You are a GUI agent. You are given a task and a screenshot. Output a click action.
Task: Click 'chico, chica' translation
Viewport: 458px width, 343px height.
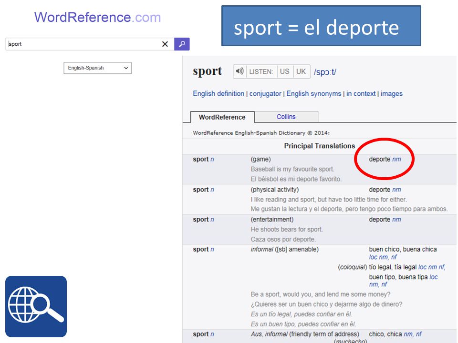pos(385,334)
